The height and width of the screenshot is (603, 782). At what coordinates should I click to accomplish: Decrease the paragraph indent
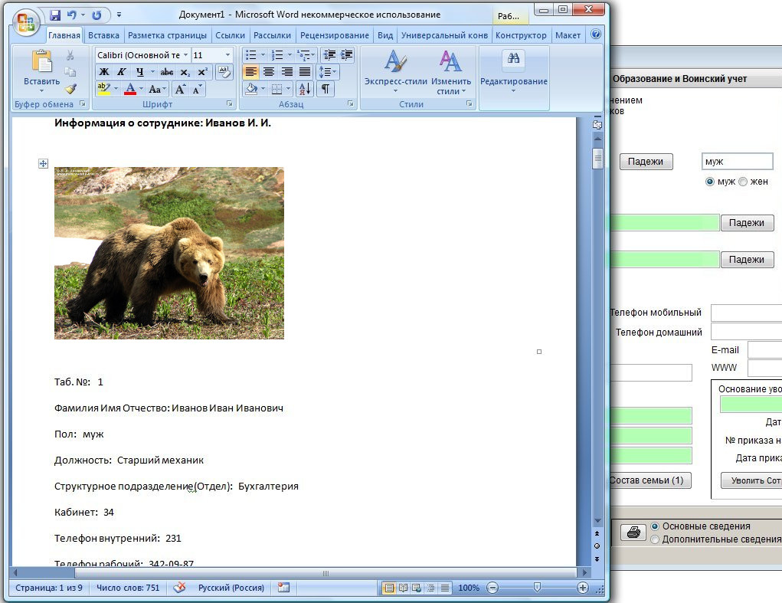(x=329, y=54)
